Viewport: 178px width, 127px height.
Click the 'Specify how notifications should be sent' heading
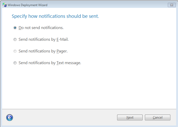click(x=55, y=16)
